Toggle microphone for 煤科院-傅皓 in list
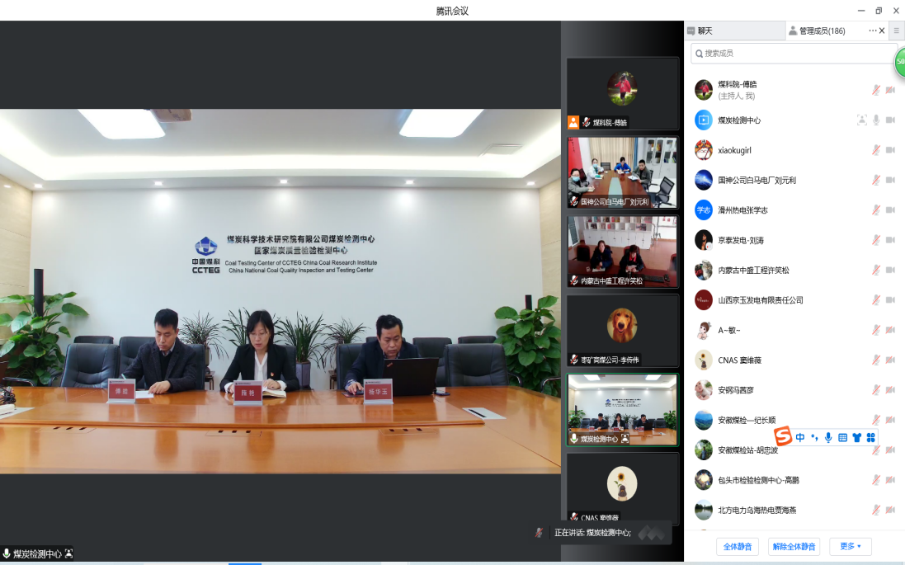Image resolution: width=905 pixels, height=565 pixels. [876, 90]
